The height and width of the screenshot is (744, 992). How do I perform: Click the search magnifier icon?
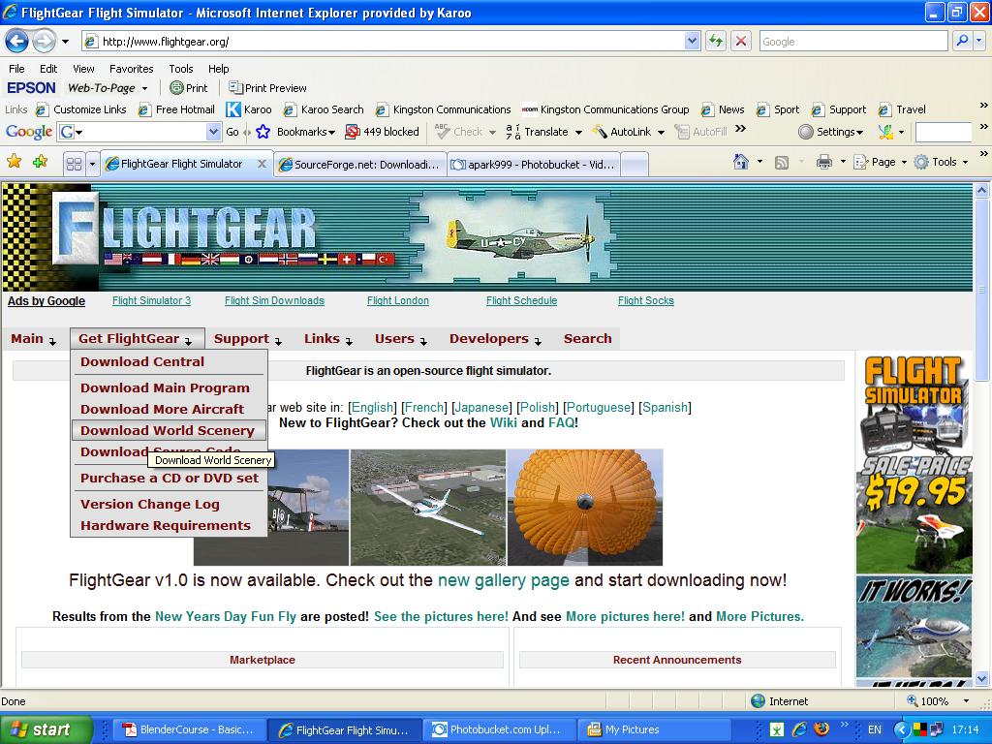click(x=962, y=41)
